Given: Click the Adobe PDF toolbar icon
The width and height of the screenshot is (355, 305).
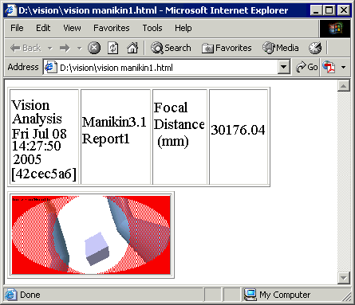Looking at the screenshot, I should [329, 67].
